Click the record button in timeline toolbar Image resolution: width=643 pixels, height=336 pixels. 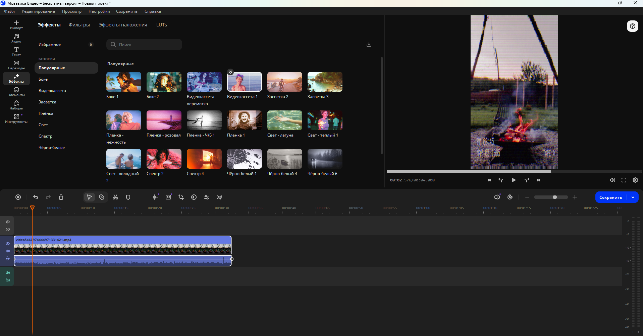tap(18, 197)
